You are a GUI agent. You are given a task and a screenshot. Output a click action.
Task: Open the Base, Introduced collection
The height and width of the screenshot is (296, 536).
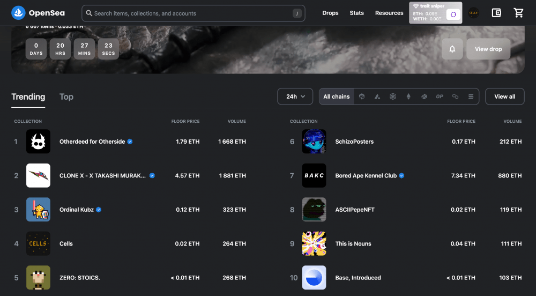click(x=358, y=278)
